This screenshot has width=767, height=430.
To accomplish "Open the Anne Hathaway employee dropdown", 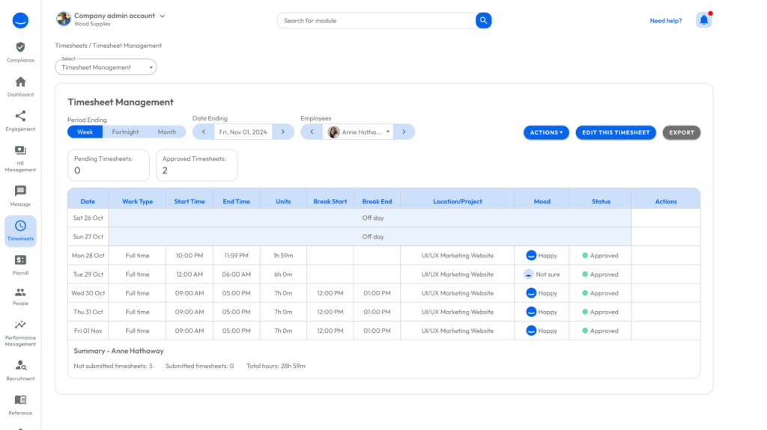I will coord(358,132).
